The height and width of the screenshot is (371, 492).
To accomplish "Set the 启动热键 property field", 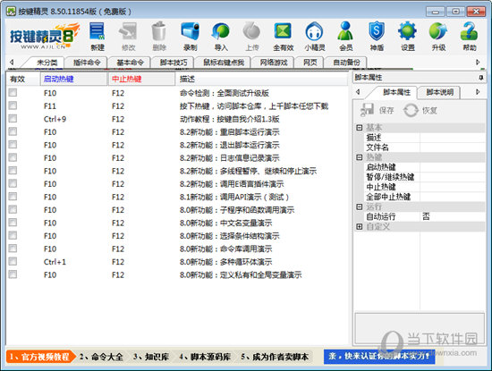I will pyautogui.click(x=452, y=167).
